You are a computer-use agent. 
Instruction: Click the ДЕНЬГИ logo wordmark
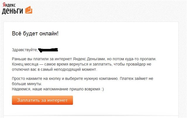click(x=13, y=11)
